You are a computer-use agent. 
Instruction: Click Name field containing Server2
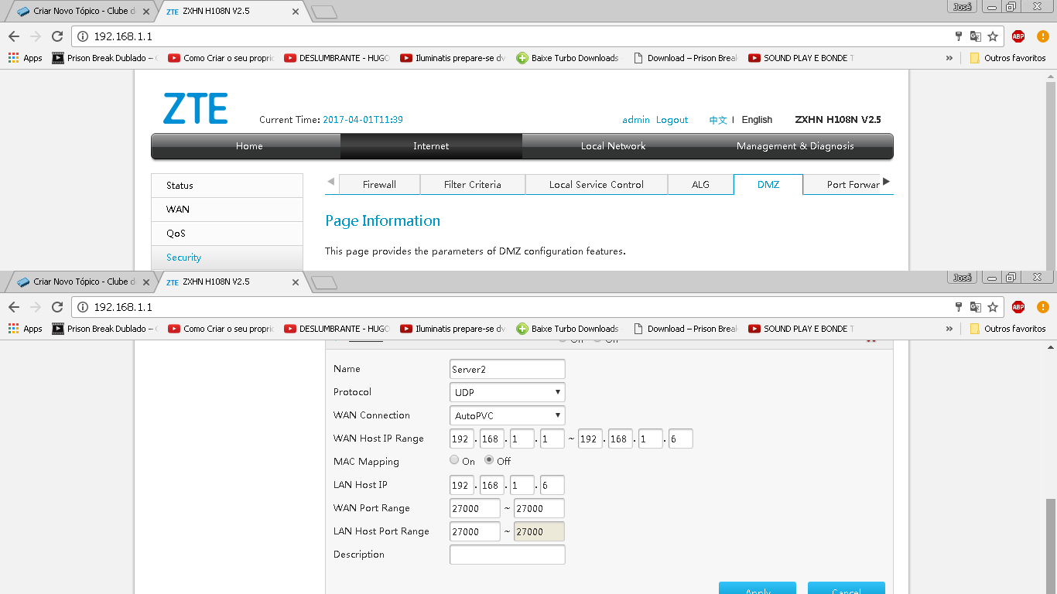[x=507, y=369]
